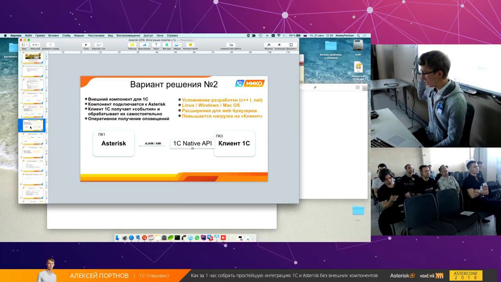Open PhpStorm from the Dock
Image resolution: width=501 pixels, height=282 pixels.
[204, 237]
